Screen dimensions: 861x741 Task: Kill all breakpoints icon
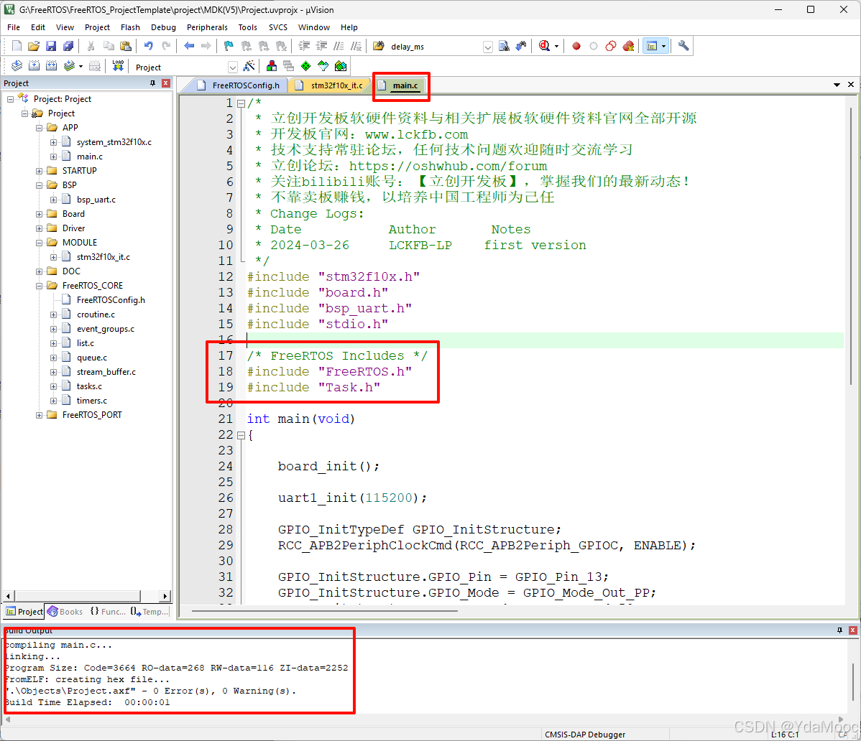(x=628, y=46)
